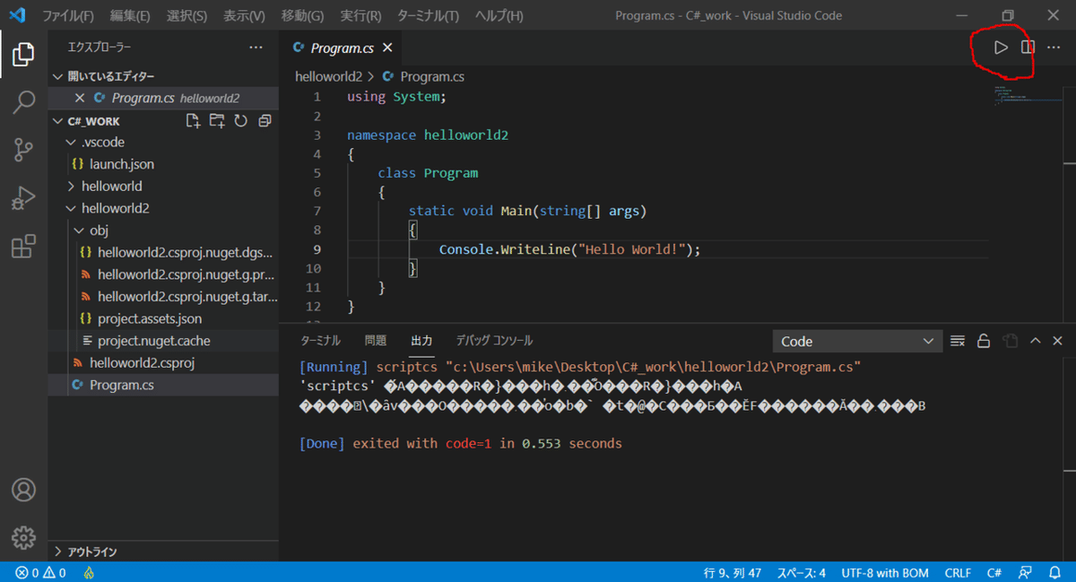Open the Run menu
1076x582 pixels.
[360, 16]
